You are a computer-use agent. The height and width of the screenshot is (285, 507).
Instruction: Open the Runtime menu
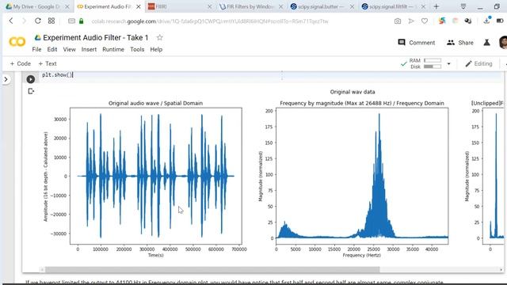click(113, 49)
